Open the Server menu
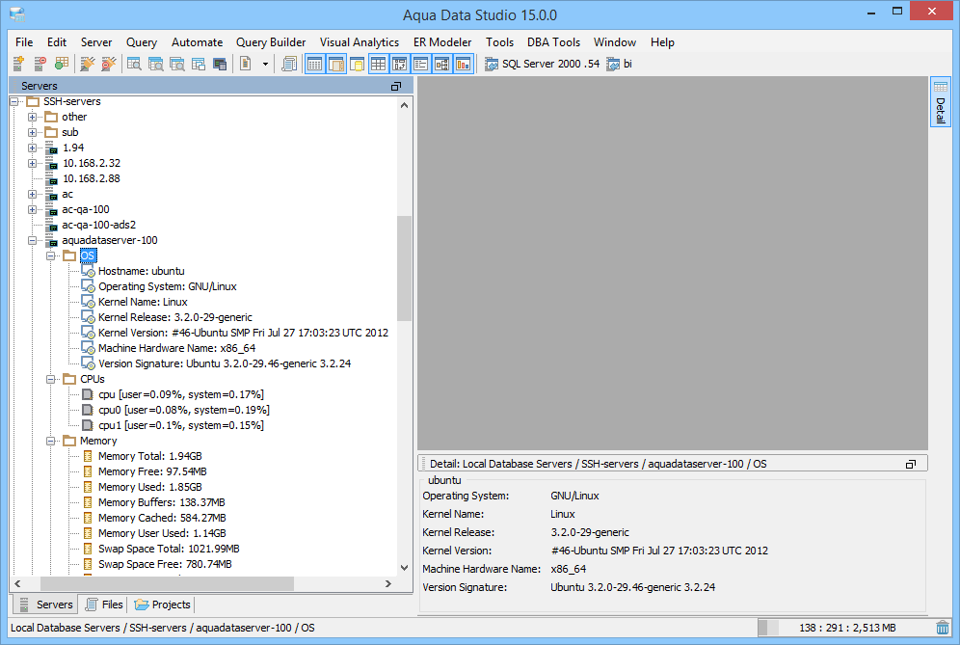960x645 pixels. [x=96, y=42]
